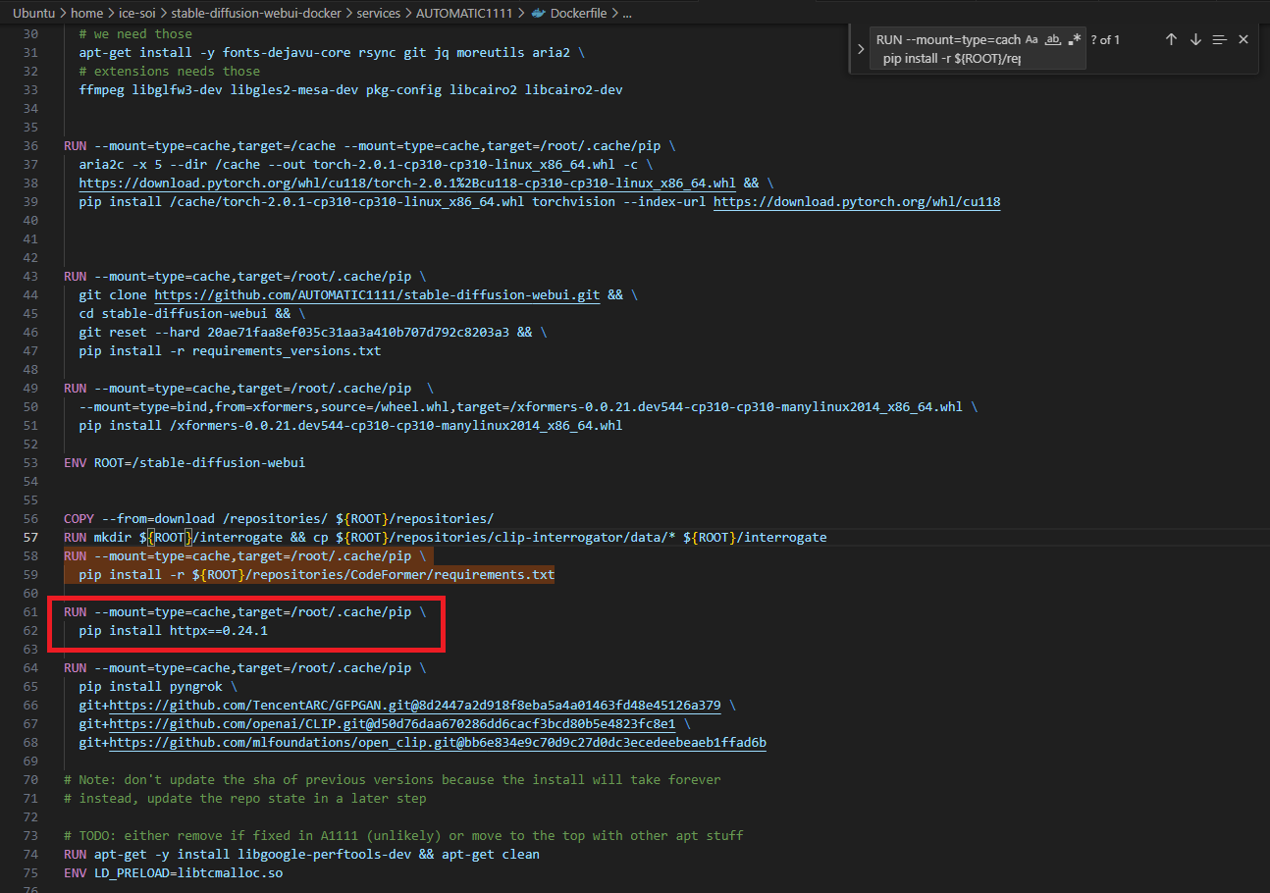1270x893 pixels.
Task: Click the Docker whale file icon
Action: point(538,14)
